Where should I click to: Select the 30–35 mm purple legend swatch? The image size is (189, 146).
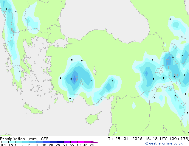[x=67, y=142]
